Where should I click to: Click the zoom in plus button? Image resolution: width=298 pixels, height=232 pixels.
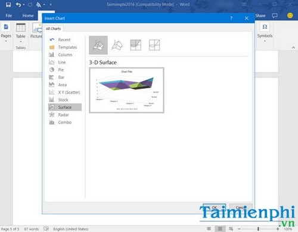pos(278,229)
